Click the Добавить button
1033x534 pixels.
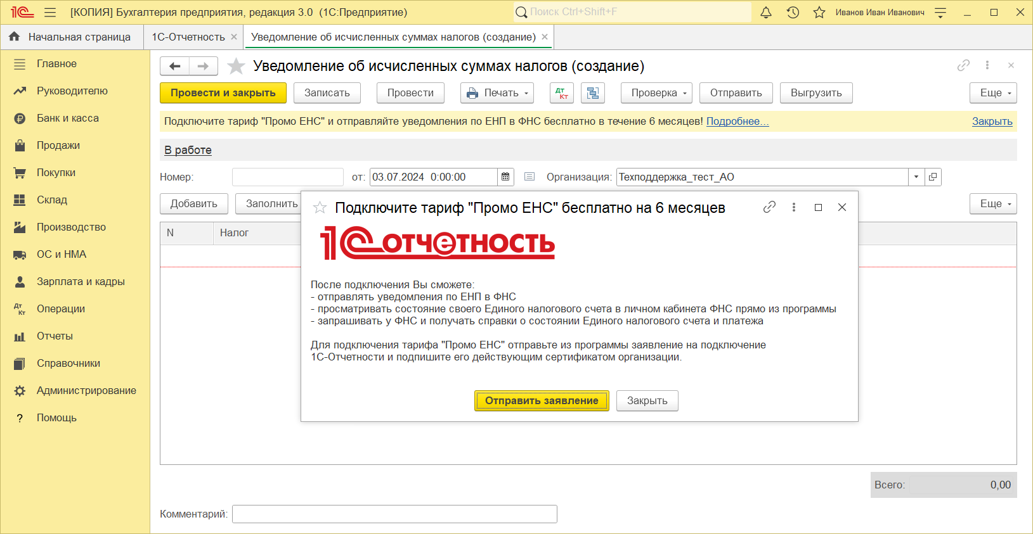194,204
